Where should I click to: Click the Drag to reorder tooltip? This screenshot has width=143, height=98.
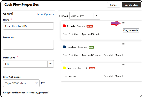pyautogui.click(x=131, y=30)
